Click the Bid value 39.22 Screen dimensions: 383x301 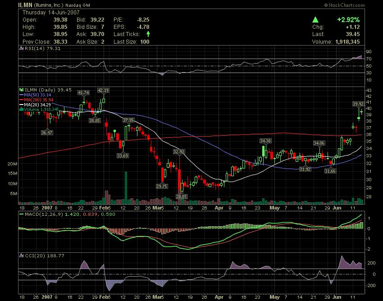coord(97,19)
